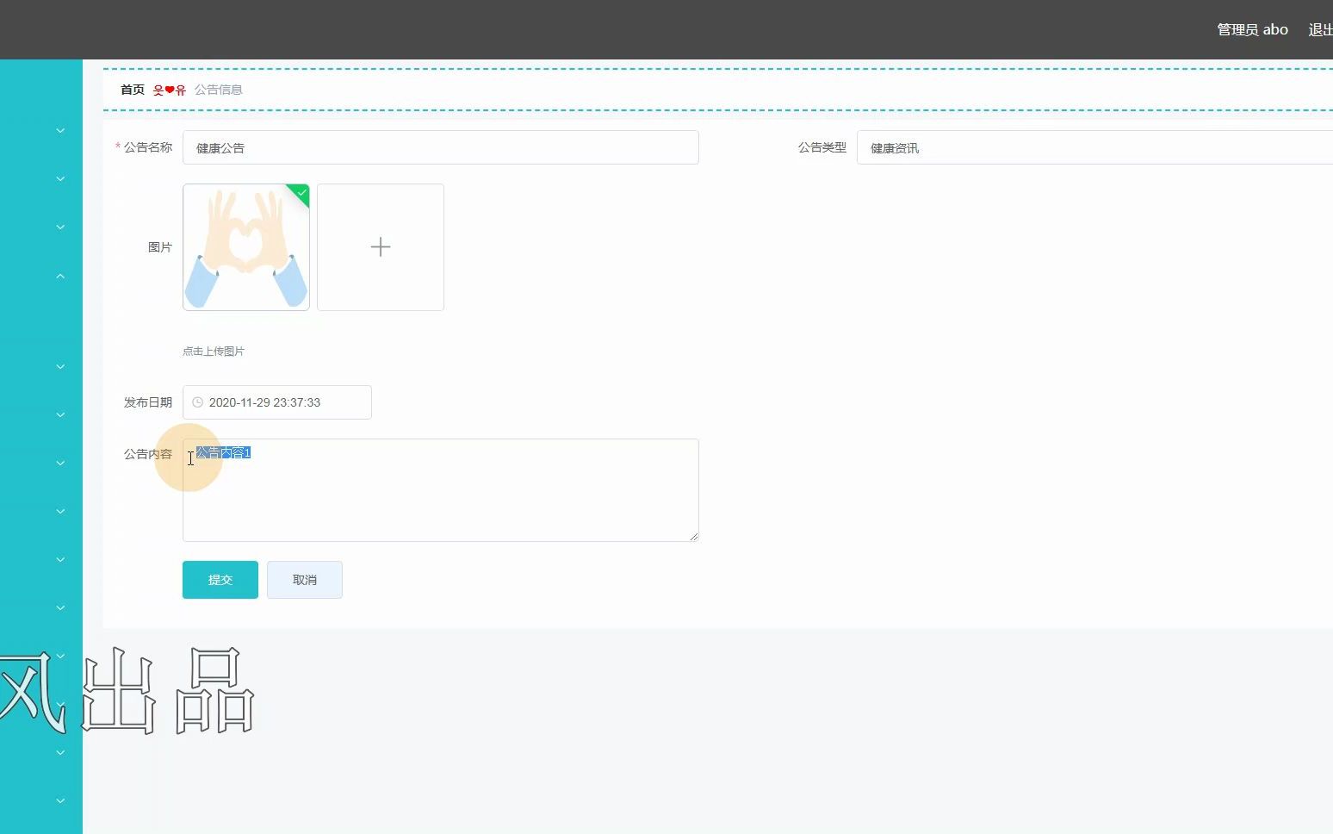Image resolution: width=1333 pixels, height=834 pixels.
Task: Click inside the 公告名称 input showing 健康公告
Action: (x=441, y=147)
